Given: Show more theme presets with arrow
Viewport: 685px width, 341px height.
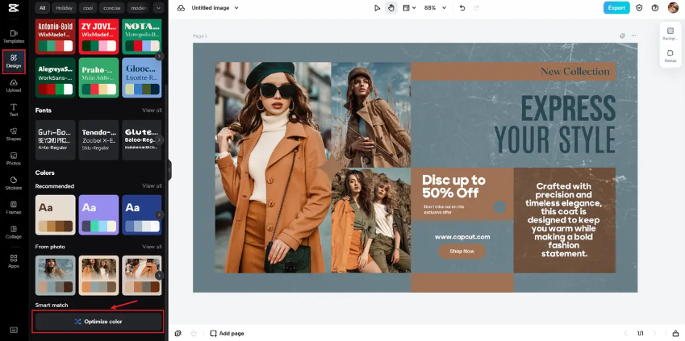Looking at the screenshot, I should coord(160,56).
